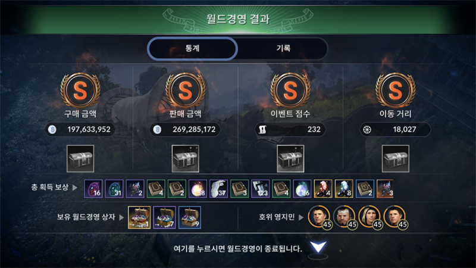This screenshot has width=476, height=268.
Task: Select the feather reward with quantity 337
Action: pyautogui.click(x=219, y=189)
